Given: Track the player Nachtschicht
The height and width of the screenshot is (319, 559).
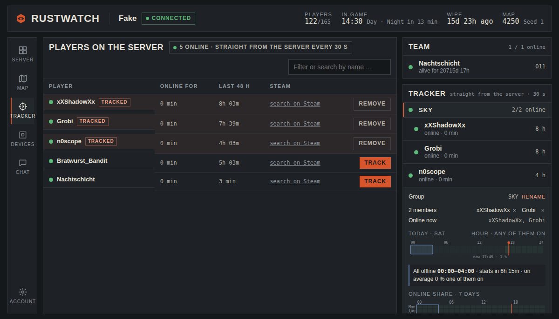Looking at the screenshot, I should 375,181.
